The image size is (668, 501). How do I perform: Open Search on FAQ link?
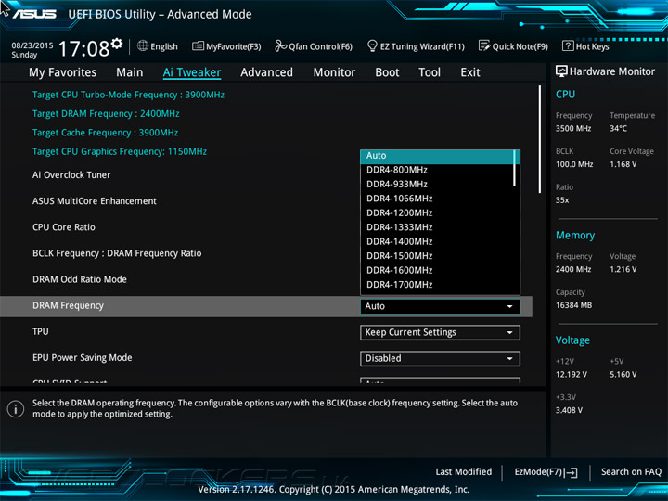[631, 472]
